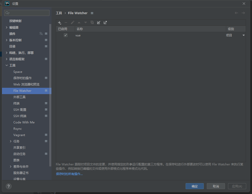Click the settings tree vertical scrollbar
This screenshot has height=194, width=252.
point(50,95)
